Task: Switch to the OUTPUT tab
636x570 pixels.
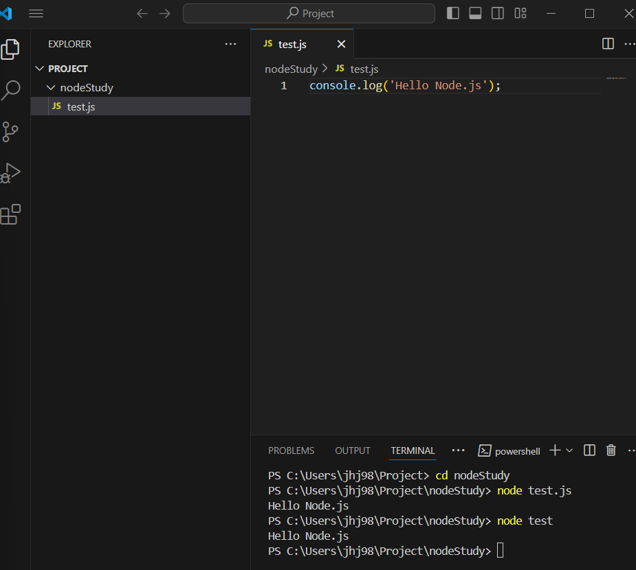Action: click(352, 451)
